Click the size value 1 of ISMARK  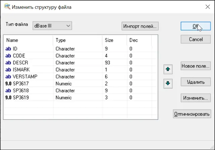(x=106, y=70)
